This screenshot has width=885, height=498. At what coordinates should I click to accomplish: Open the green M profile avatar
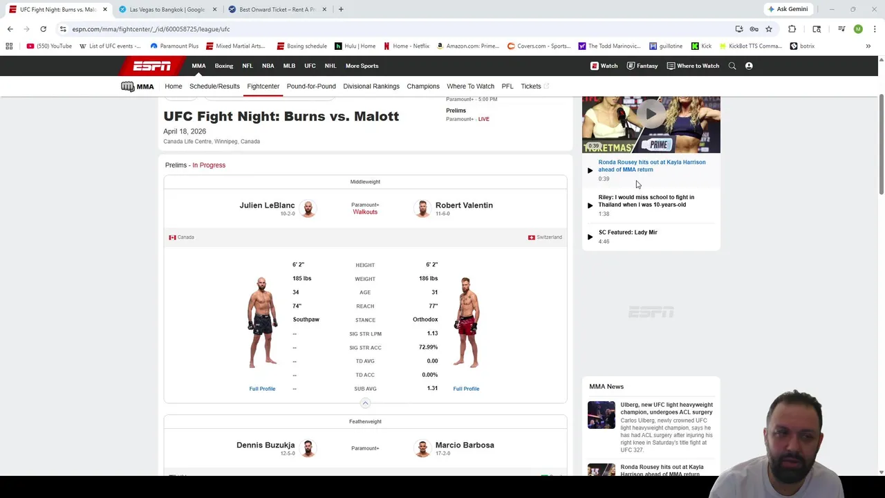[858, 29]
